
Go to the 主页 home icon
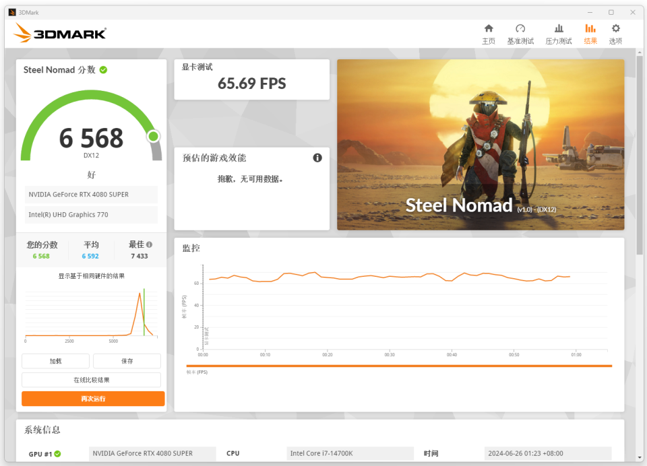[x=489, y=34]
